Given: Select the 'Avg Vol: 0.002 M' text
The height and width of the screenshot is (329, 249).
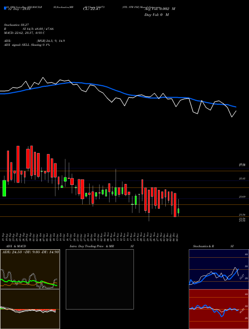Looking at the screenshot, I should (160, 9).
